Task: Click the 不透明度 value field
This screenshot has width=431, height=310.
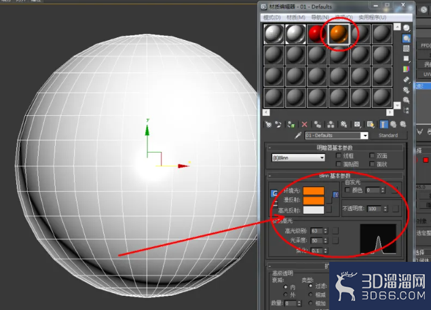Action: pyautogui.click(x=374, y=209)
